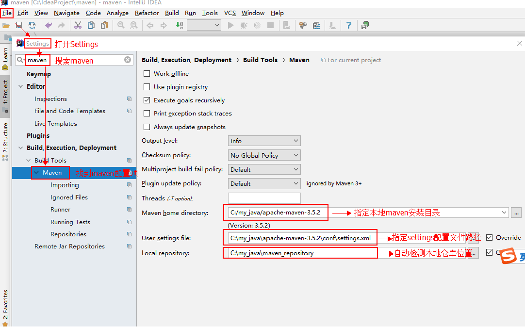Select Remote Jar Repositories in tree
525x328 pixels.
(70, 246)
